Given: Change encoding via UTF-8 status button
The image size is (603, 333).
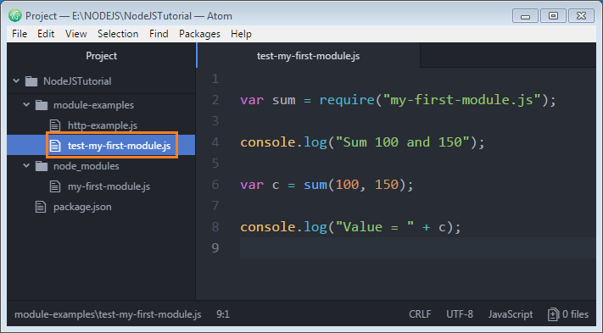Looking at the screenshot, I should [x=460, y=314].
